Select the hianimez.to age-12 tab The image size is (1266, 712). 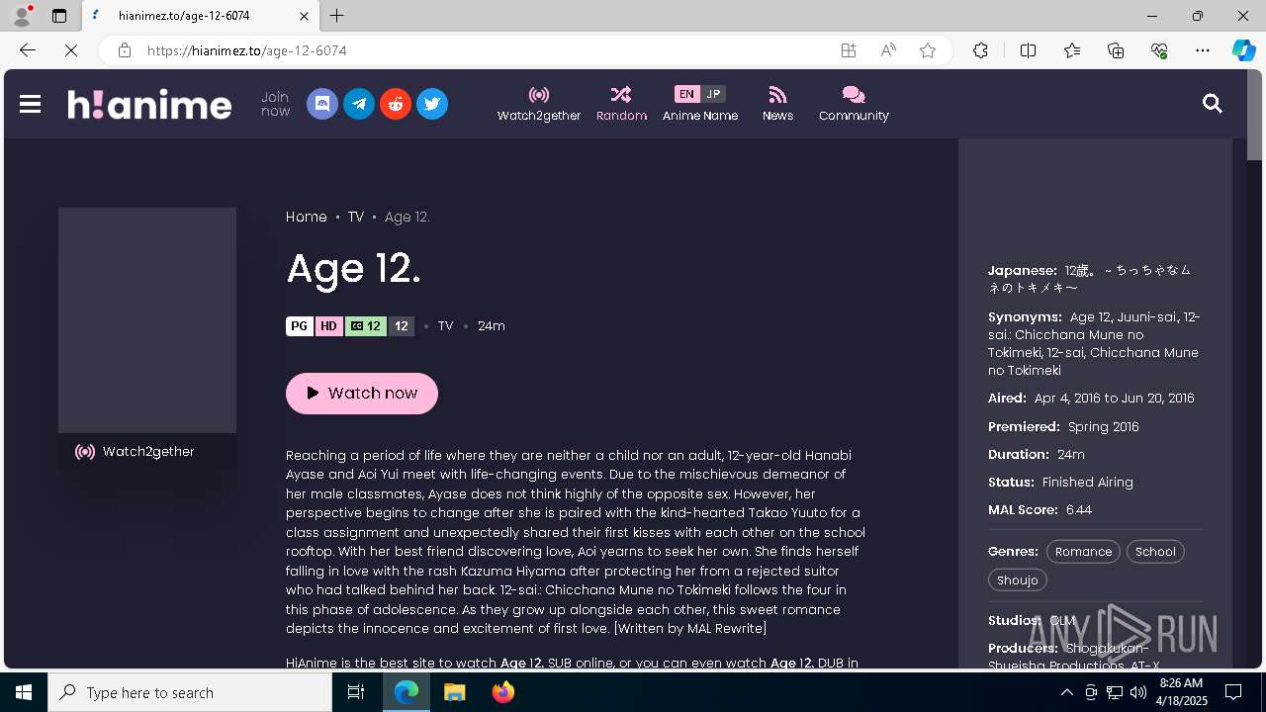(200, 16)
